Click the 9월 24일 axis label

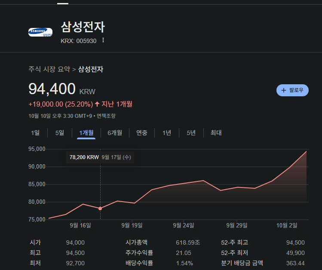[x=184, y=225]
